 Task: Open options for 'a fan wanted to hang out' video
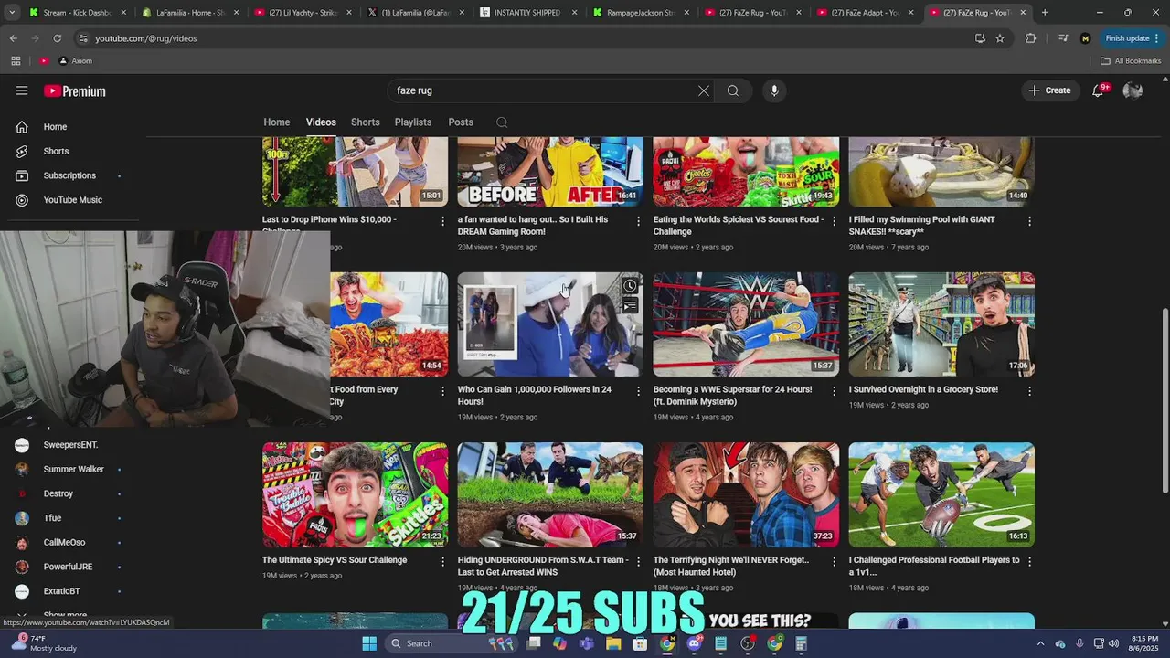[639, 221]
